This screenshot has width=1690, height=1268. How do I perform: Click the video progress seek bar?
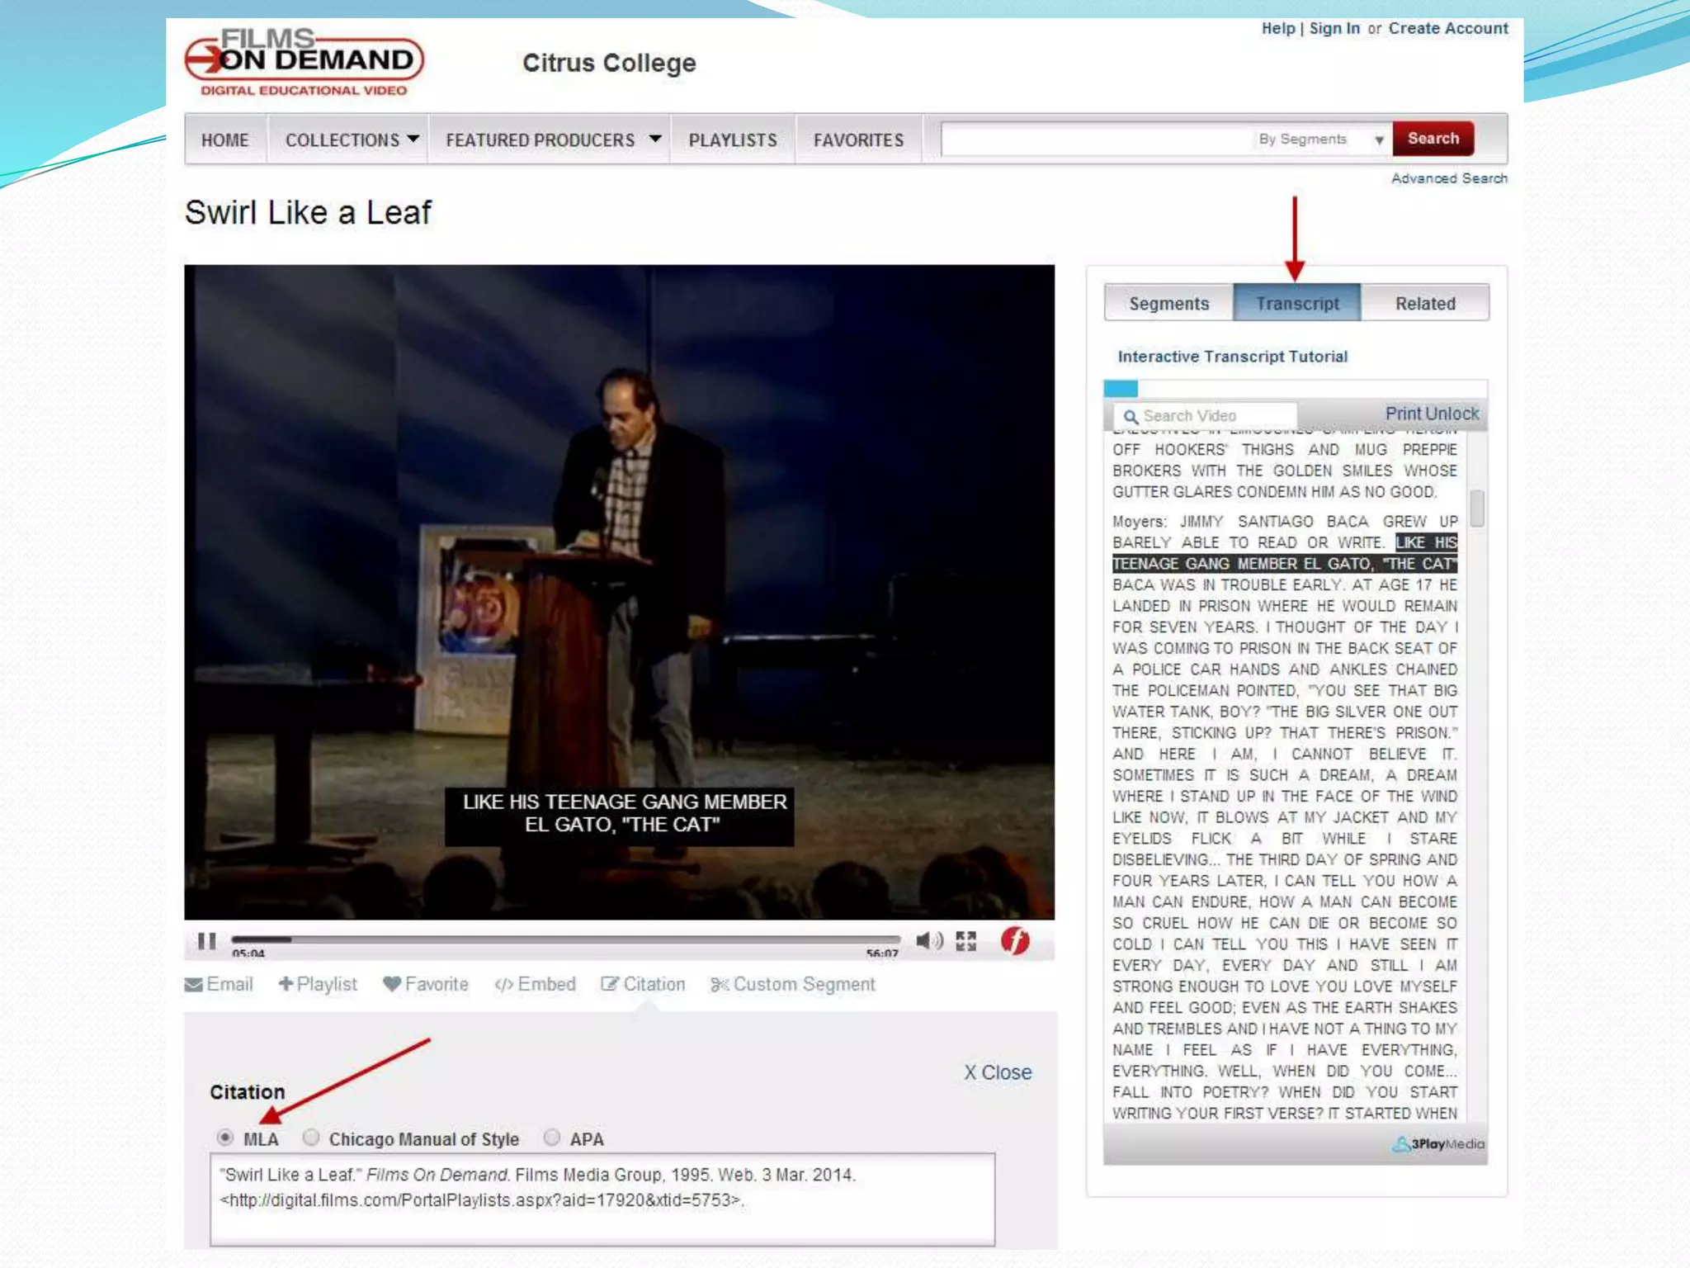pyautogui.click(x=565, y=939)
